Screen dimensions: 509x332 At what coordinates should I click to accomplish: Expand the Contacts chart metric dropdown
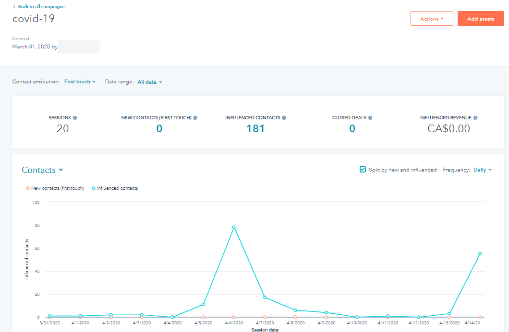(x=43, y=170)
